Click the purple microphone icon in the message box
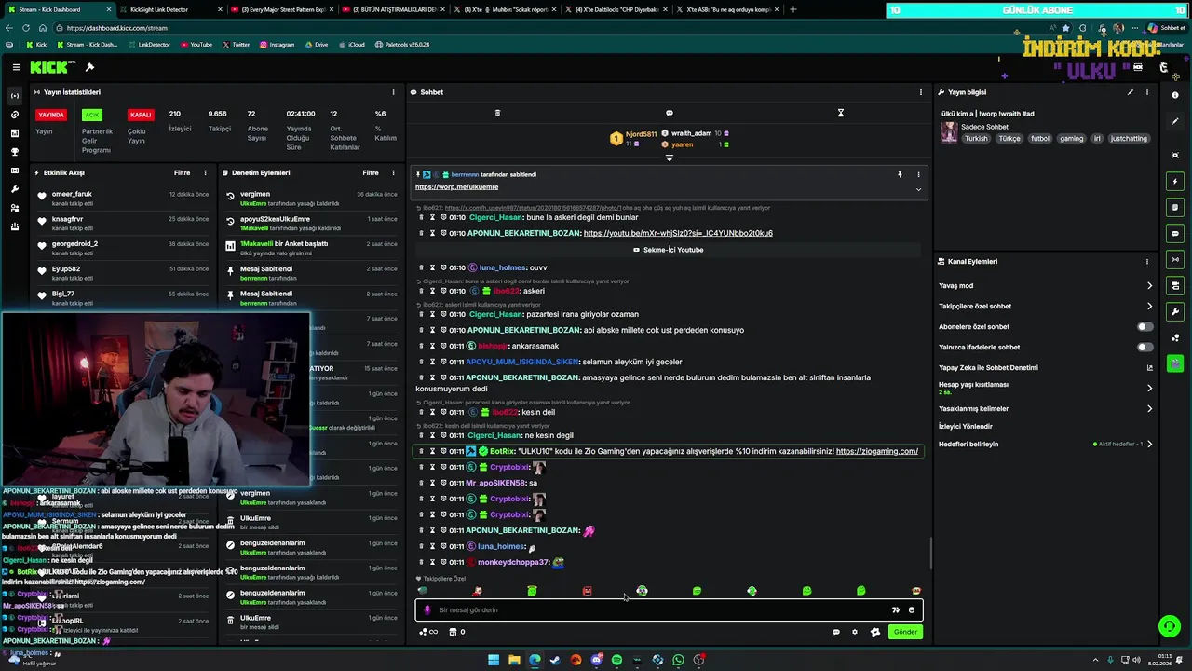Screen dimensions: 1192x671 point(427,610)
